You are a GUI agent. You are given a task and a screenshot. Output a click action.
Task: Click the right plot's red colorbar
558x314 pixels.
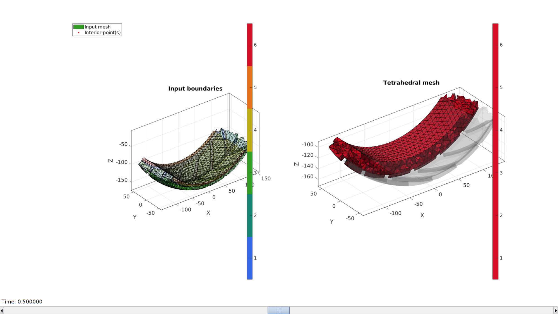[x=495, y=151]
